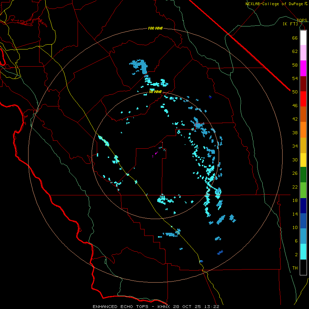Click the dark red legend color band
This screenshot has height=309, width=309.
(x=303, y=84)
